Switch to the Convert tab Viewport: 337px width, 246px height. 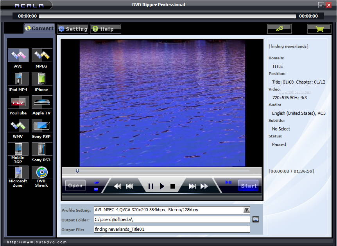[x=39, y=29]
